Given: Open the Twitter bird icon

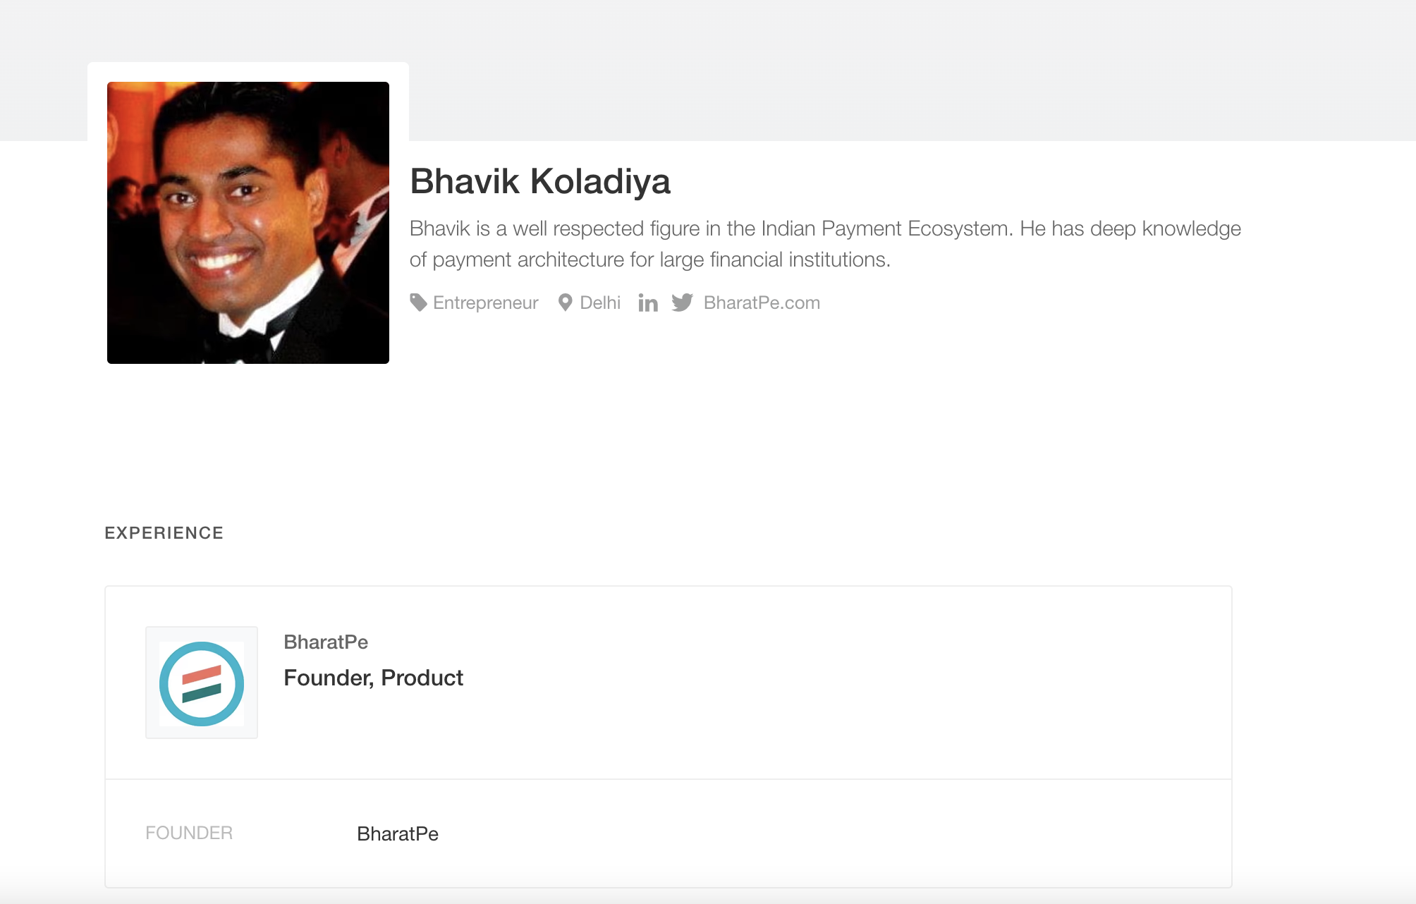Looking at the screenshot, I should 682,303.
